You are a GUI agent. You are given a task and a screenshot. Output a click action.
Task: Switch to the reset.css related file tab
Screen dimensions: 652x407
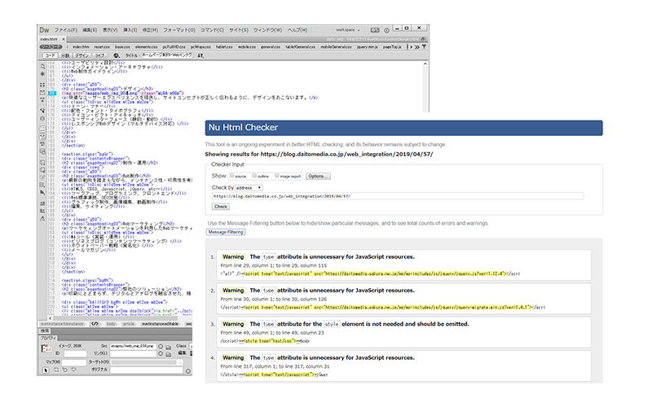tap(103, 47)
